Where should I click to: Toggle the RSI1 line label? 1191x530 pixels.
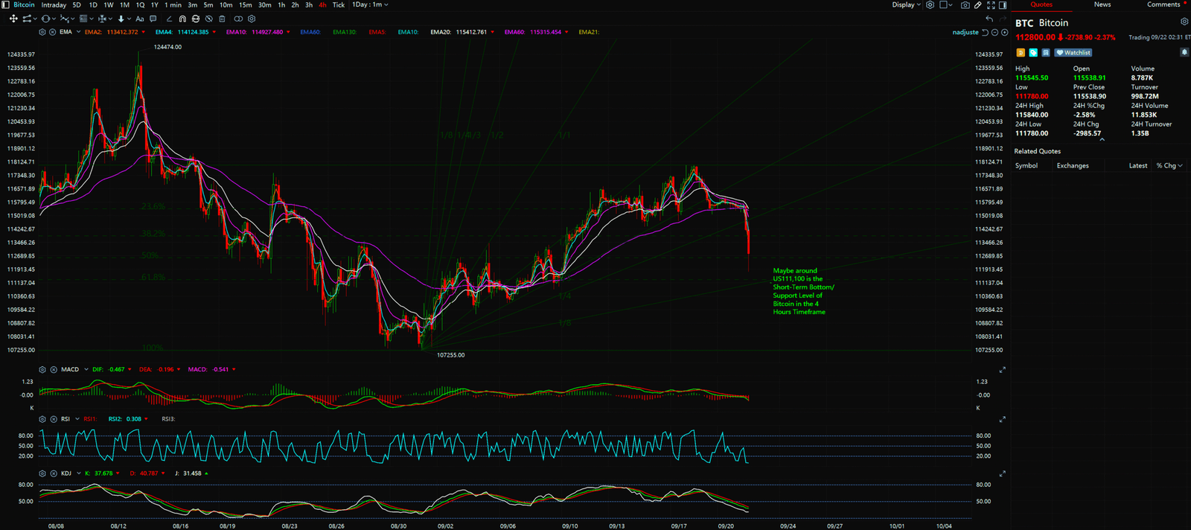pyautogui.click(x=90, y=419)
